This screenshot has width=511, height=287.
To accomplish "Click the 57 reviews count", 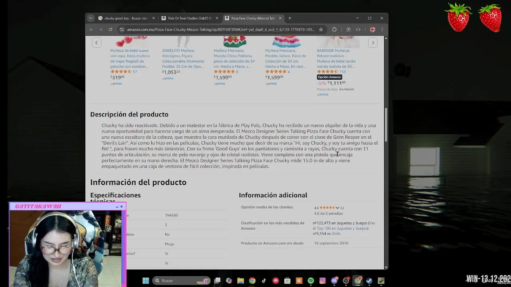I will coord(135,72).
